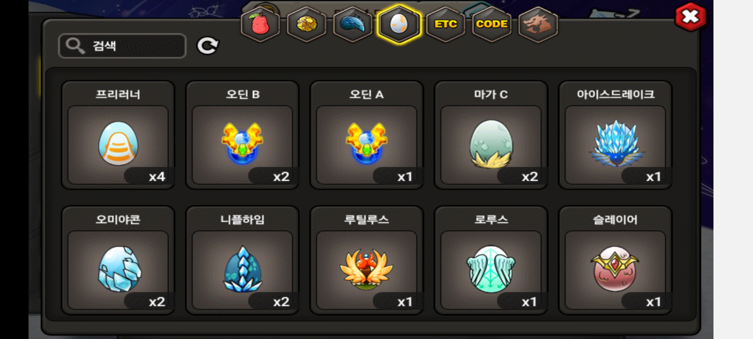Click the magnifying glass search icon

75,46
